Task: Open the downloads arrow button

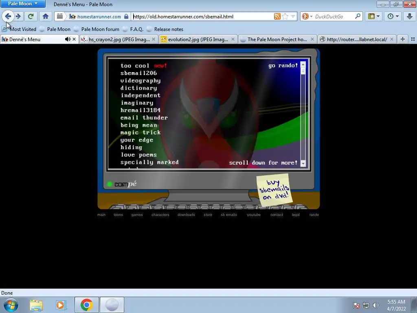Action: pyautogui.click(x=409, y=16)
